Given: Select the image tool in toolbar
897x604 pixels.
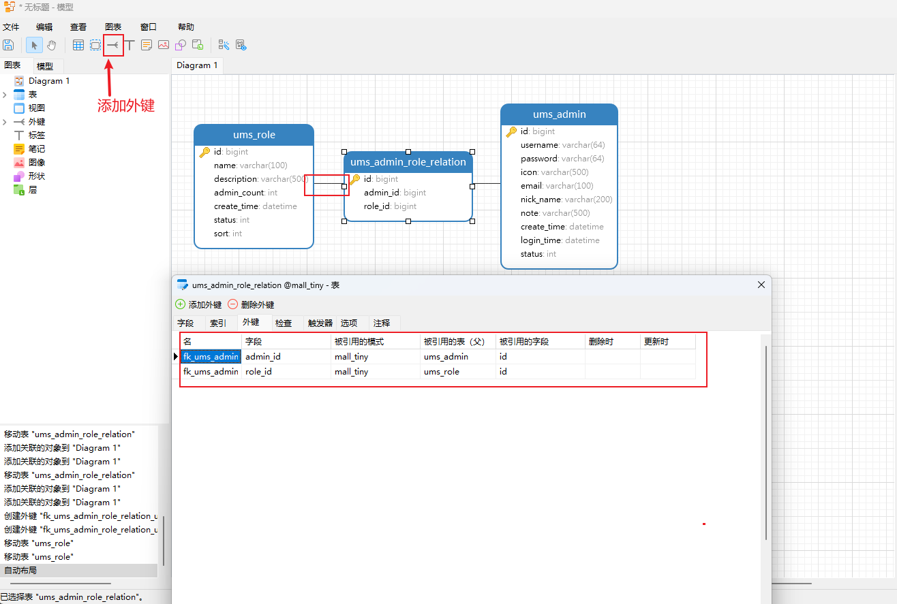Looking at the screenshot, I should [164, 45].
